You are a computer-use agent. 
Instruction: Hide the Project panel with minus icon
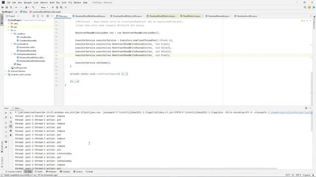click(52, 16)
